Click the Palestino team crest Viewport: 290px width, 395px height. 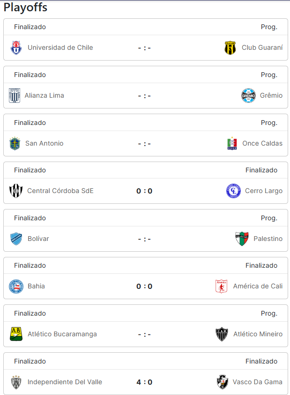point(242,239)
